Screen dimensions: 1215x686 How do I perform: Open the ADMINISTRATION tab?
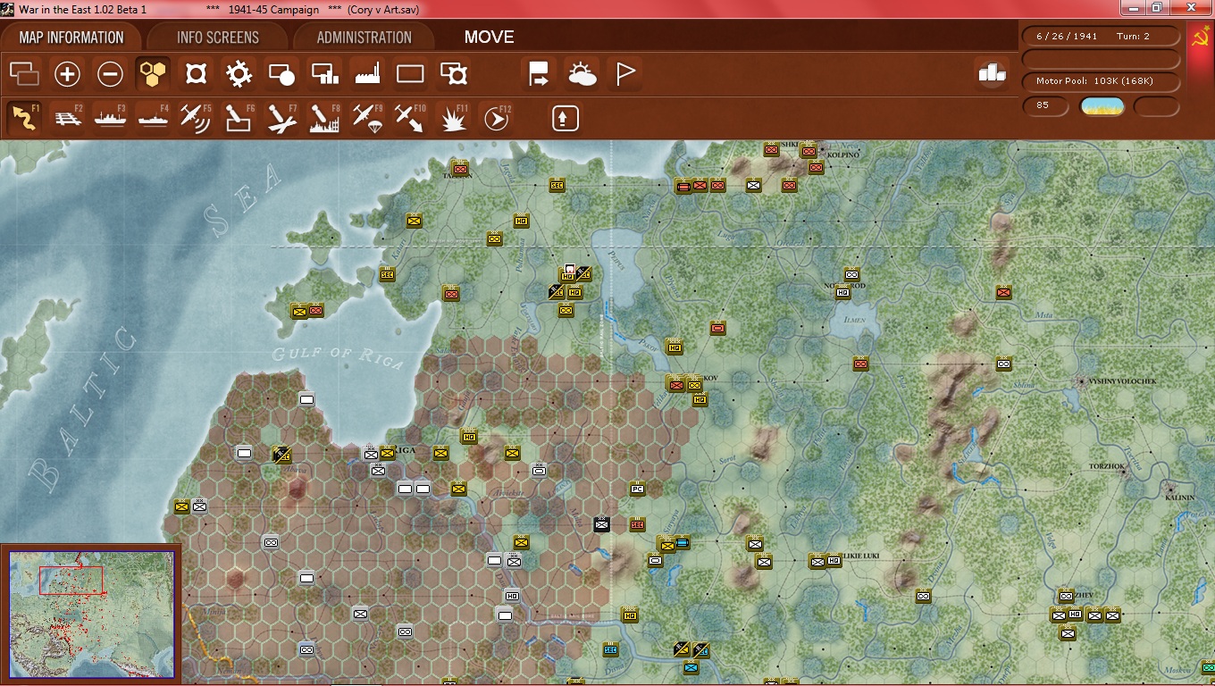364,38
